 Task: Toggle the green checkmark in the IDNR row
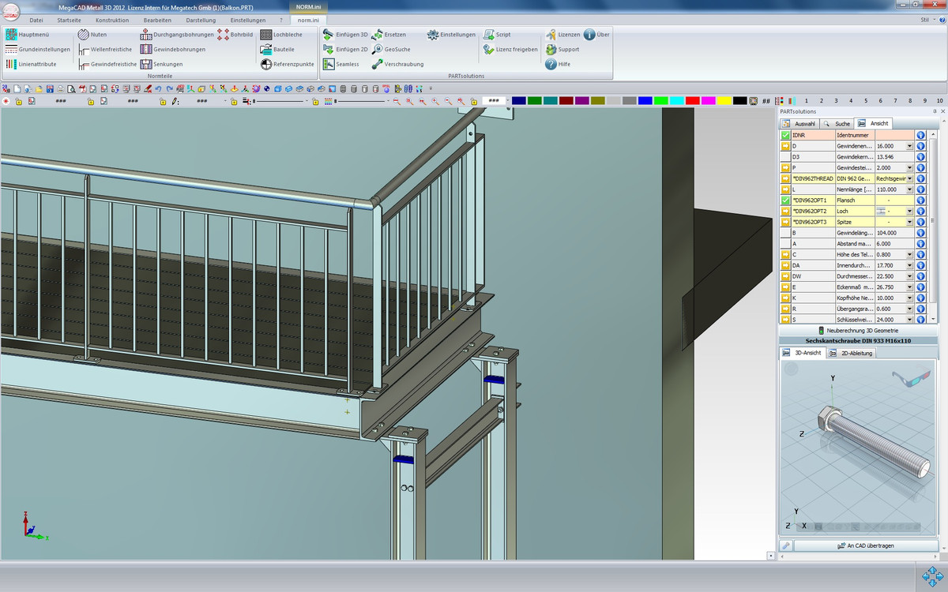tap(785, 135)
